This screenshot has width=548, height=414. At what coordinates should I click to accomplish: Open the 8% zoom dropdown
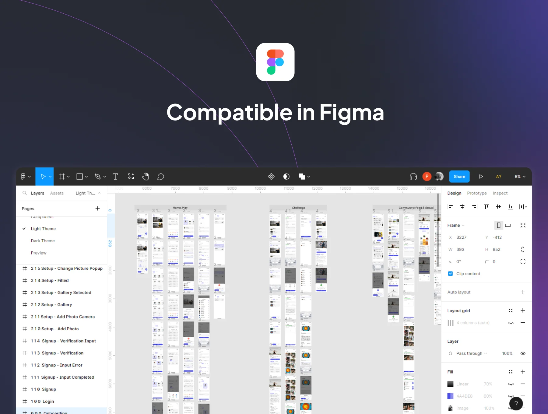[520, 177]
